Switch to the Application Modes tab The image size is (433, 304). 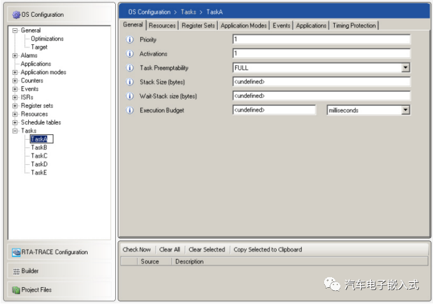[243, 26]
